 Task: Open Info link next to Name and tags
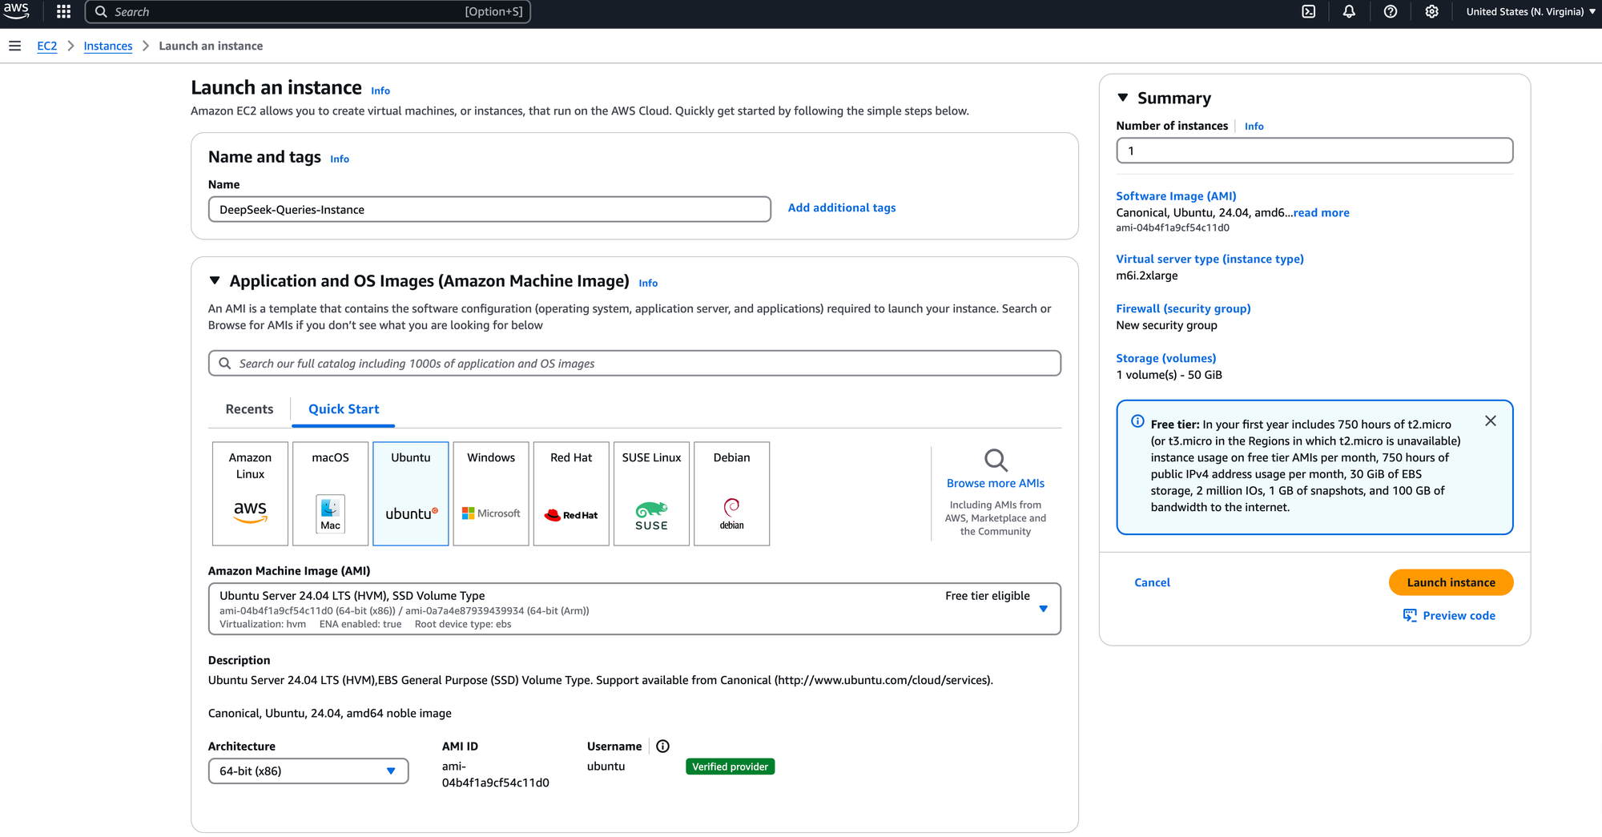[x=340, y=159]
